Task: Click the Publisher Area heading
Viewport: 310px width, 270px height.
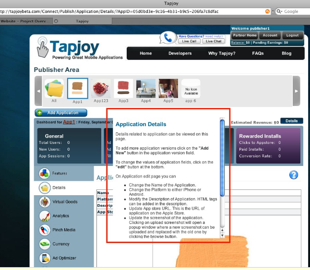Action: tap(57, 70)
